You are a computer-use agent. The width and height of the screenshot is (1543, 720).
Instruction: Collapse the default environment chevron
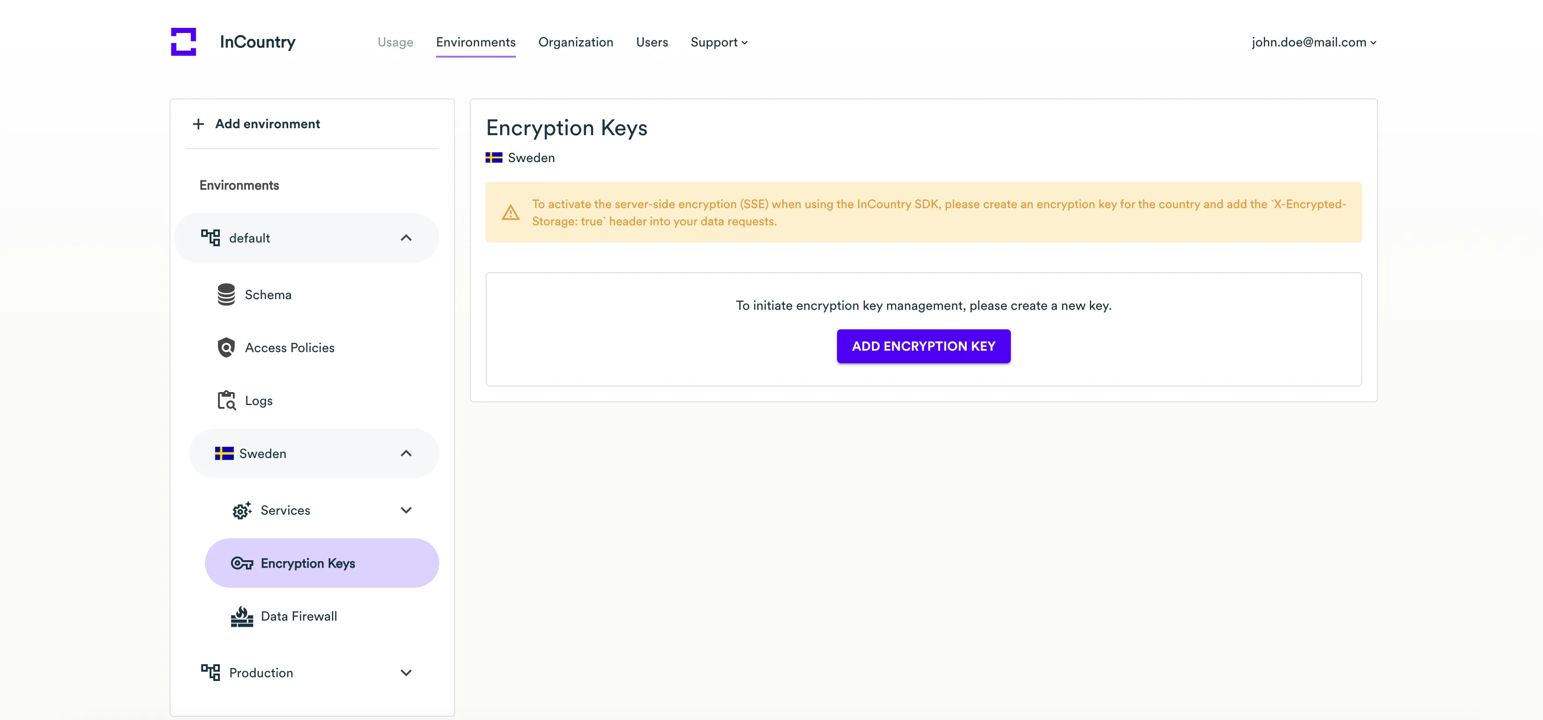[x=406, y=238]
